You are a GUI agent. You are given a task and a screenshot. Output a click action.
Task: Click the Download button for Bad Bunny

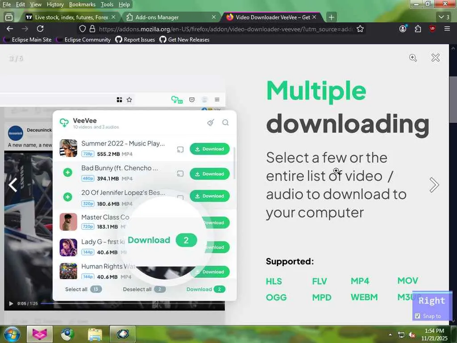click(x=210, y=174)
